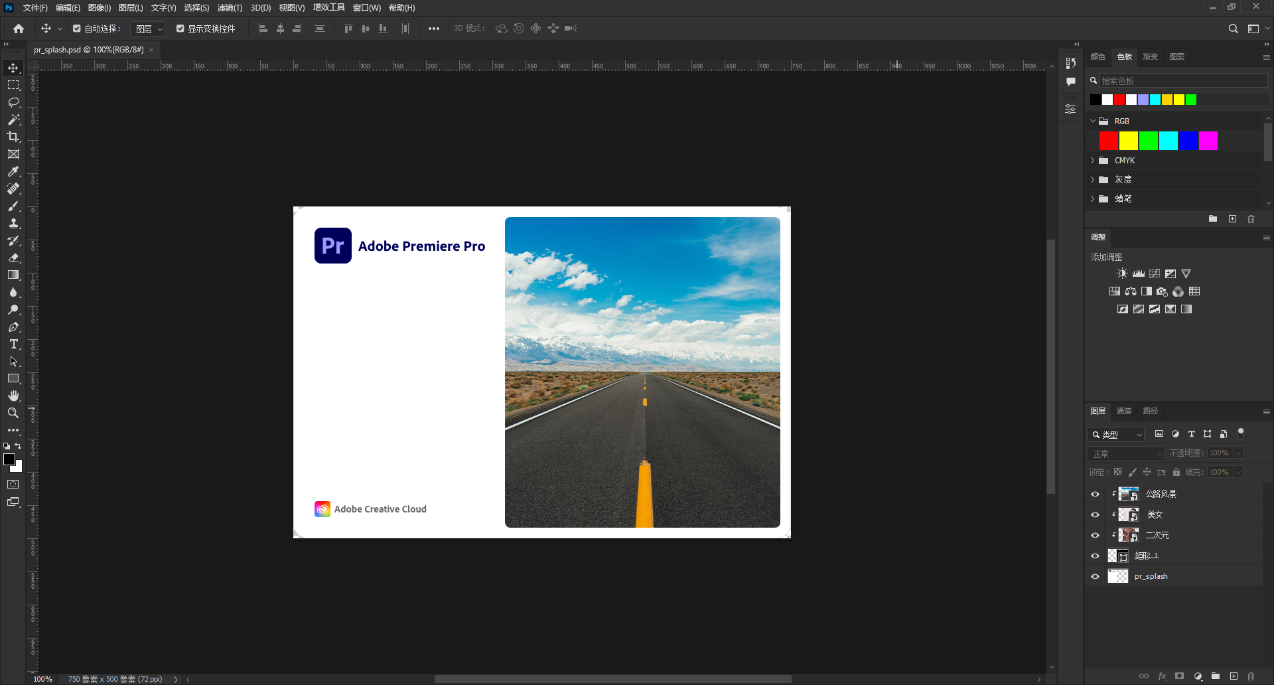
Task: Toggle lock transparent pixels
Action: coord(1118,472)
